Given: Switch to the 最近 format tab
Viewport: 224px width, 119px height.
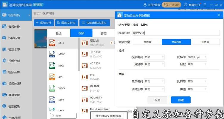Looking at the screenshot, I should pyautogui.click(x=59, y=34).
